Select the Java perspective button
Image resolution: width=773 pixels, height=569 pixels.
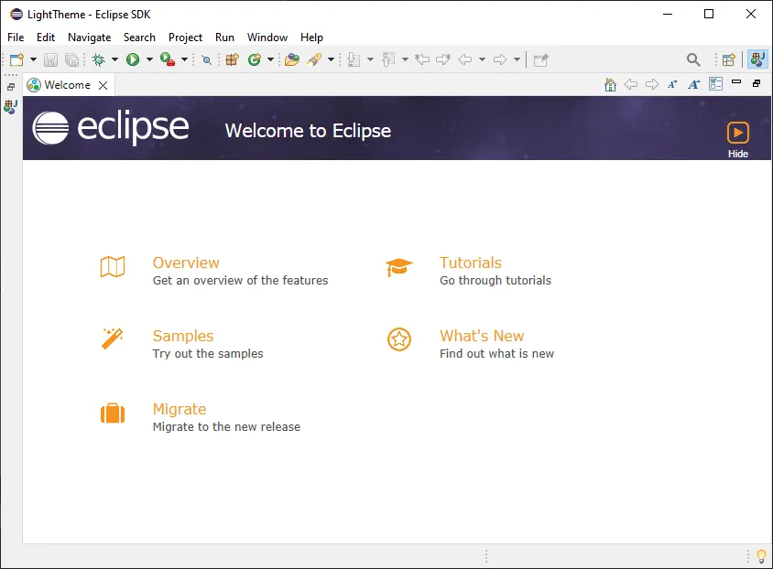tap(757, 59)
